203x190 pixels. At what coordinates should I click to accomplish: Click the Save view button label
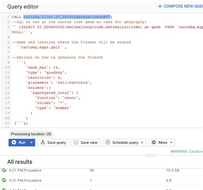click(89, 142)
